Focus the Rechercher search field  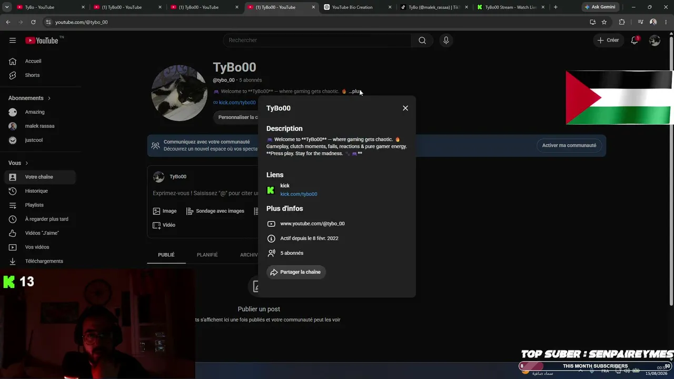tap(317, 41)
